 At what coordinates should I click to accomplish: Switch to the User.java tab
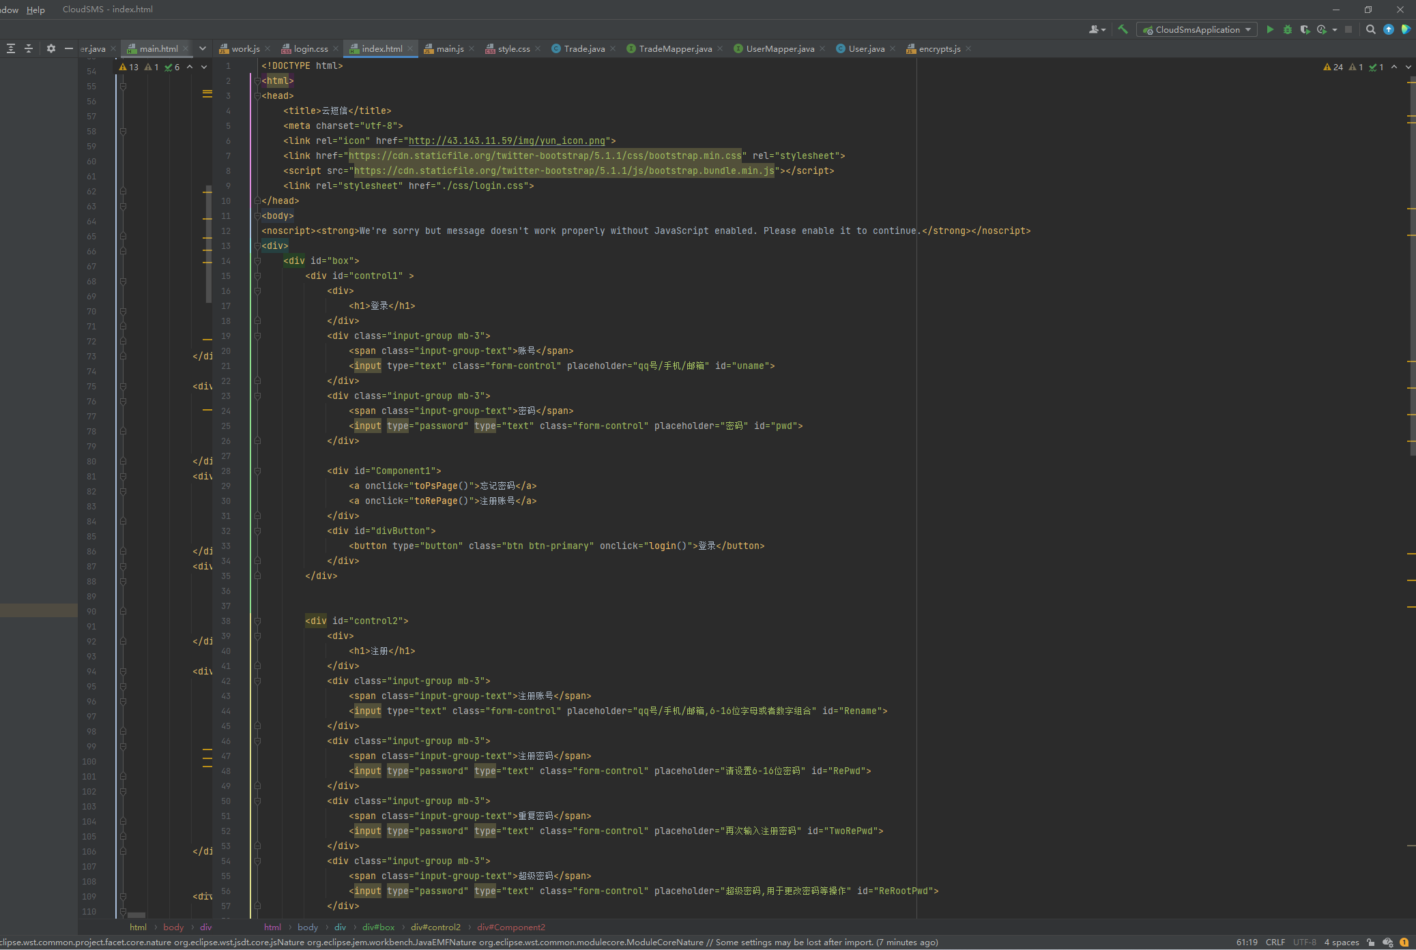tap(866, 48)
